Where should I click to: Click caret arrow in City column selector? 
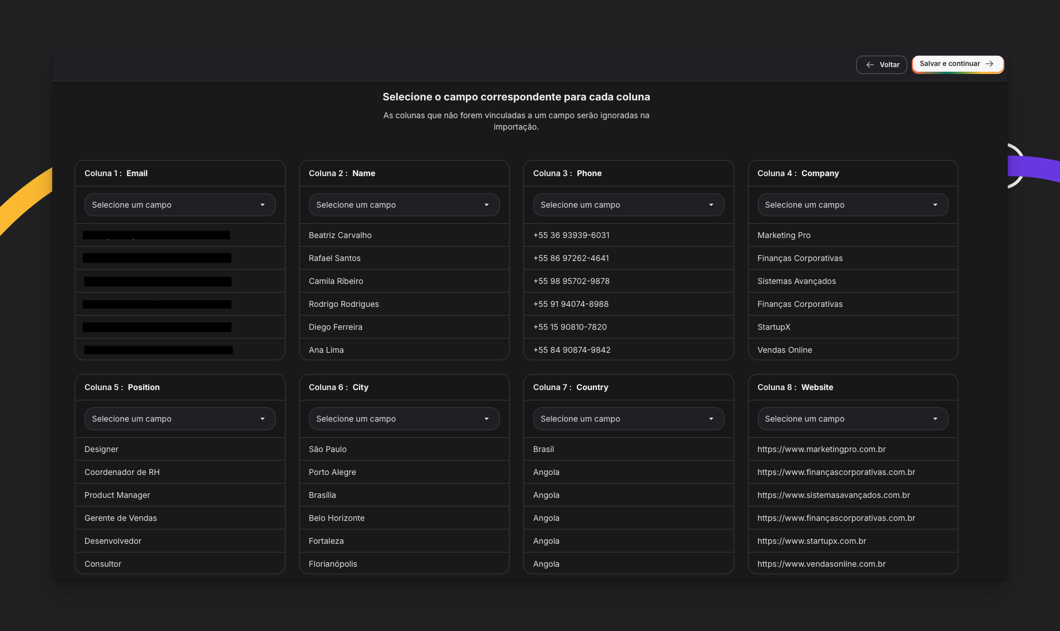(x=487, y=419)
